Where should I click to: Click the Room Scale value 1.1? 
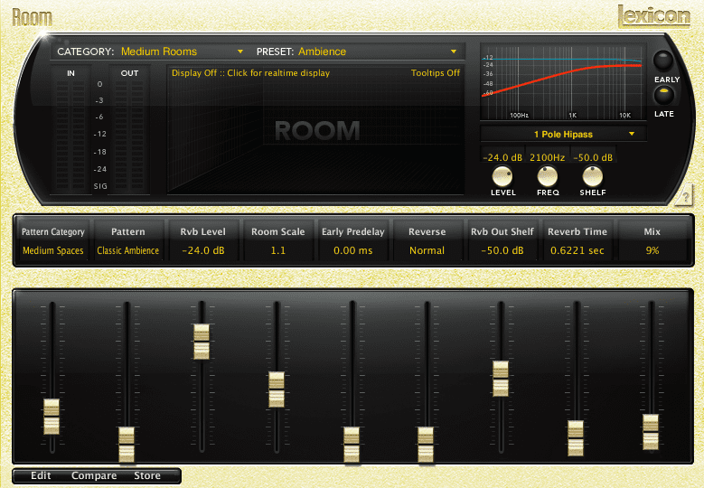click(x=278, y=250)
